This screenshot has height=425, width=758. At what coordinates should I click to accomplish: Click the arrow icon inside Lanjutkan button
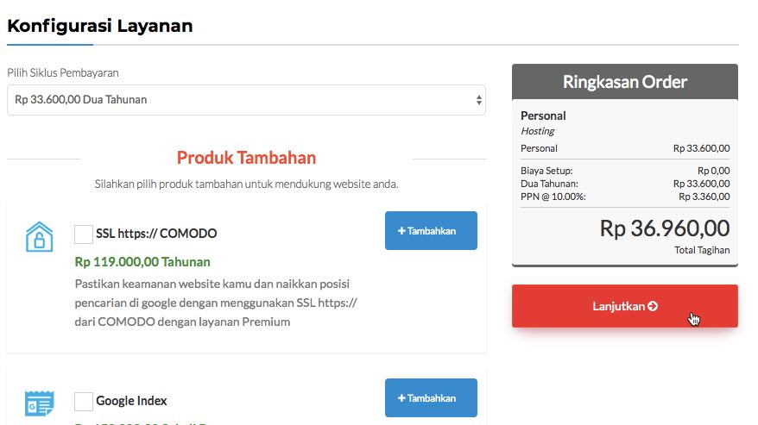pos(653,306)
